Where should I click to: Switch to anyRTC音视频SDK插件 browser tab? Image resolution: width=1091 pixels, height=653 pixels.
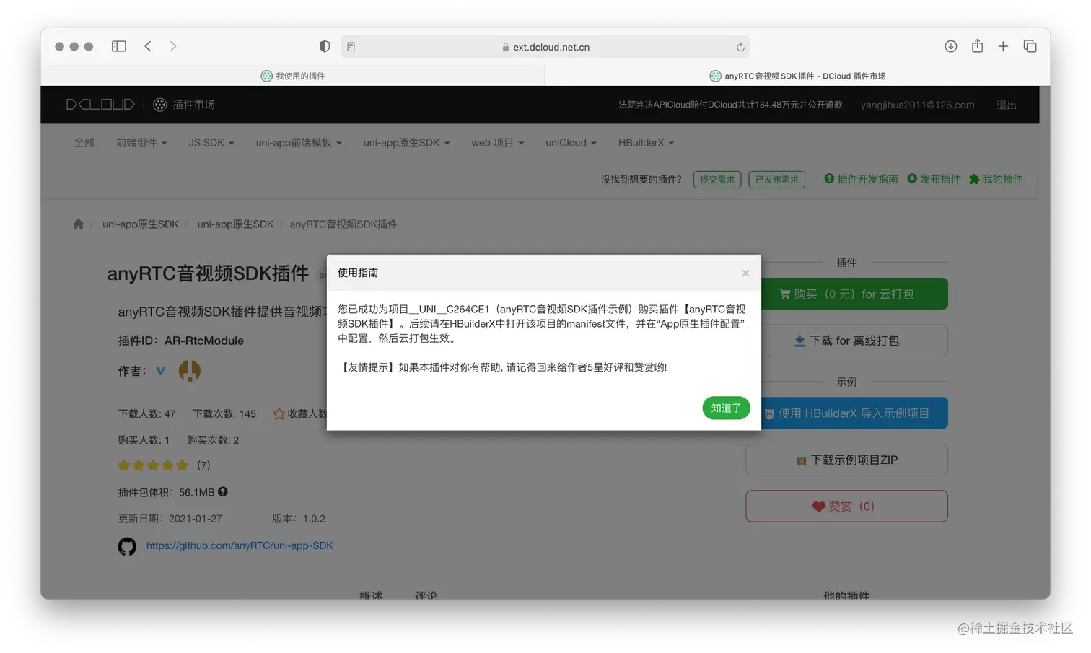tap(797, 76)
